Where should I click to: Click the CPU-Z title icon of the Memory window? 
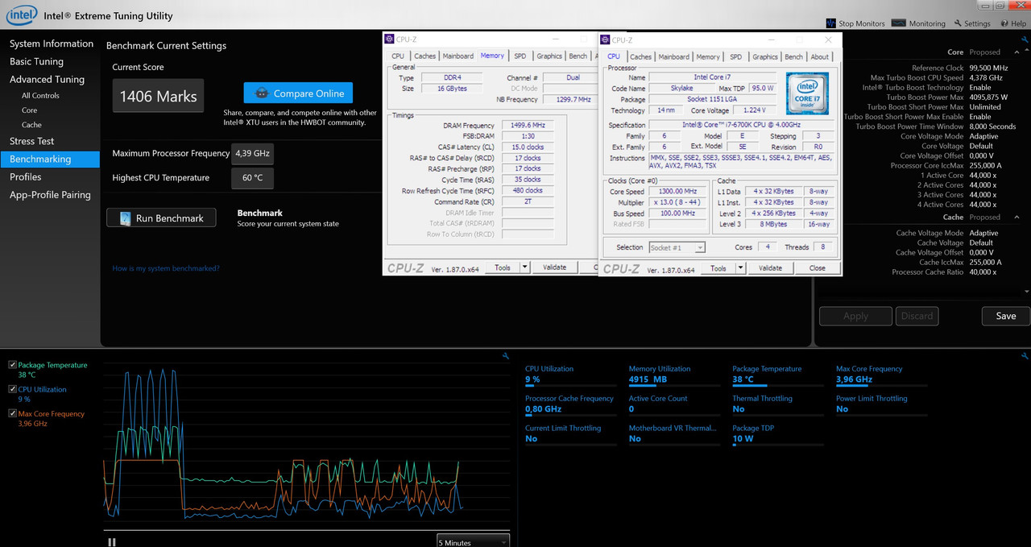tap(390, 39)
